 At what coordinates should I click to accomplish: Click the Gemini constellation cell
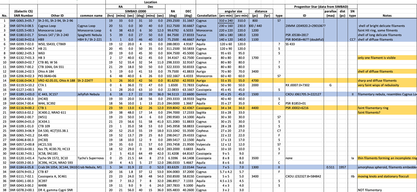point(207,94)
